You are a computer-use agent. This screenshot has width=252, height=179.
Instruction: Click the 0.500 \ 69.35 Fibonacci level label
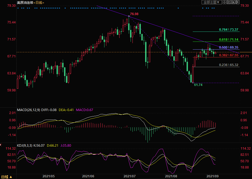229,47
